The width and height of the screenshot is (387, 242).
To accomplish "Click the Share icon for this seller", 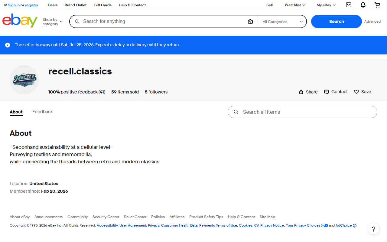I will (x=301, y=92).
